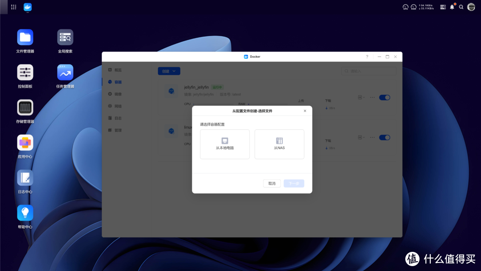Expand the terminal dropdown for jellyfin_jellyfin
481x271 pixels.
click(x=361, y=97)
